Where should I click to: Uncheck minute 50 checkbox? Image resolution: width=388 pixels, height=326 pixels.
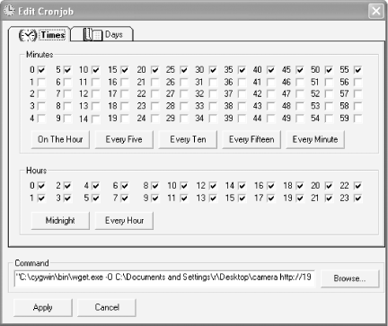pos(329,70)
